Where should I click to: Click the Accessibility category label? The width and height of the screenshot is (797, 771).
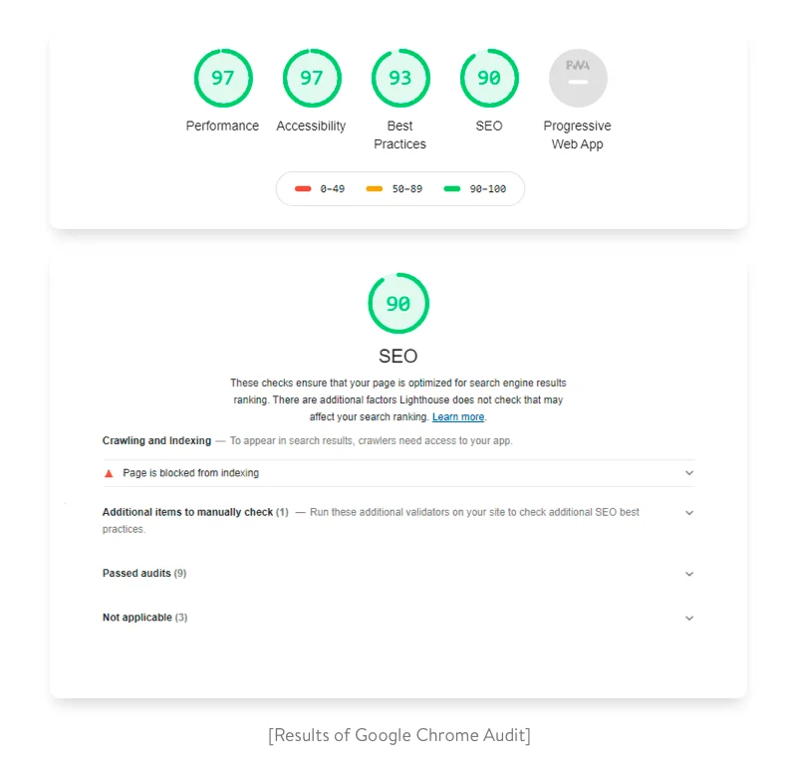pyautogui.click(x=311, y=126)
